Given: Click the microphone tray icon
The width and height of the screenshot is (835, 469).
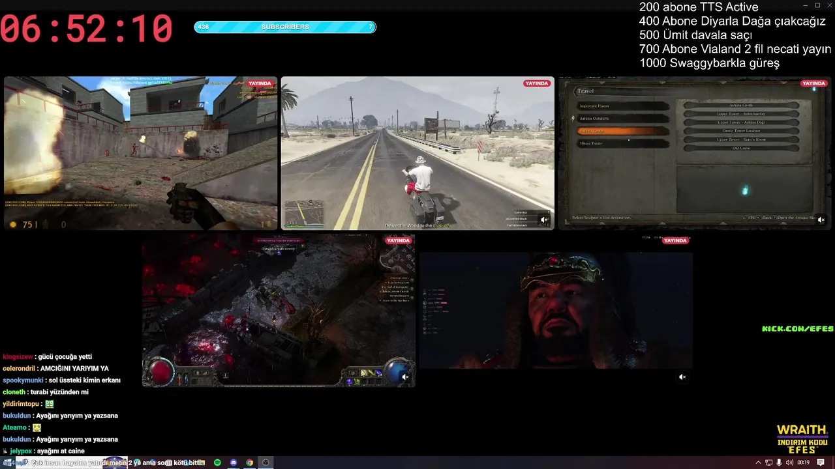Looking at the screenshot, I should pos(780,462).
